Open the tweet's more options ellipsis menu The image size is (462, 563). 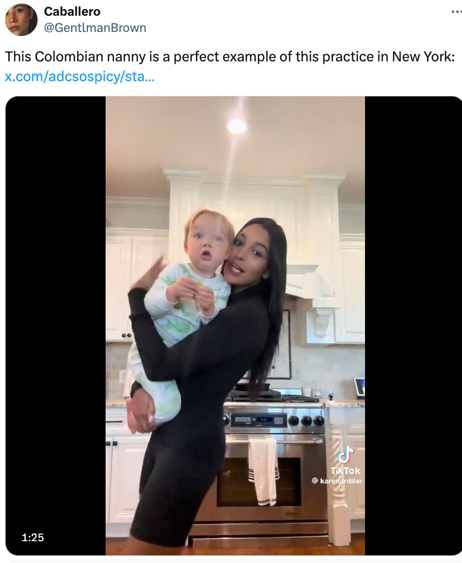(x=456, y=12)
